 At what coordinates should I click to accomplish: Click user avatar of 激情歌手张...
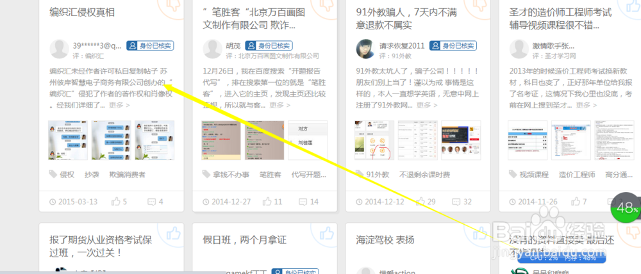tap(519, 49)
